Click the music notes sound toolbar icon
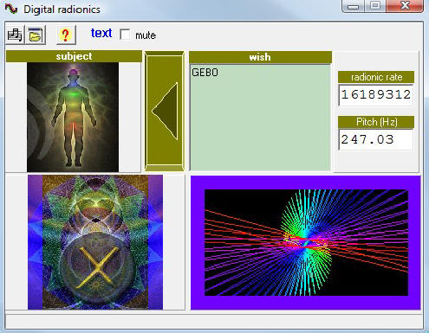429x333 pixels. click(15, 35)
